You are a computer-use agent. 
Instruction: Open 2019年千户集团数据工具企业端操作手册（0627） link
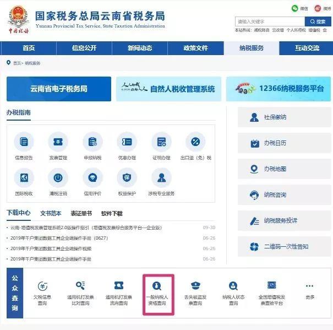coord(59,238)
